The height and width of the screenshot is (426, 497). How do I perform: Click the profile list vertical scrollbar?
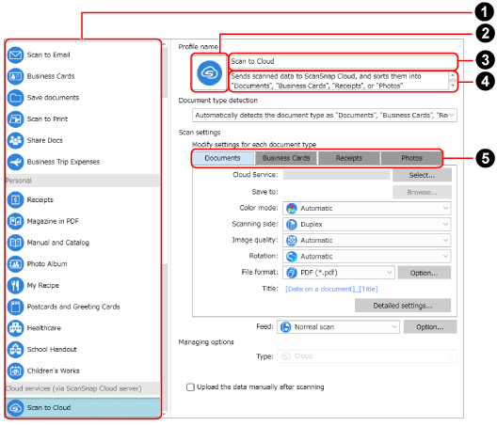click(165, 228)
